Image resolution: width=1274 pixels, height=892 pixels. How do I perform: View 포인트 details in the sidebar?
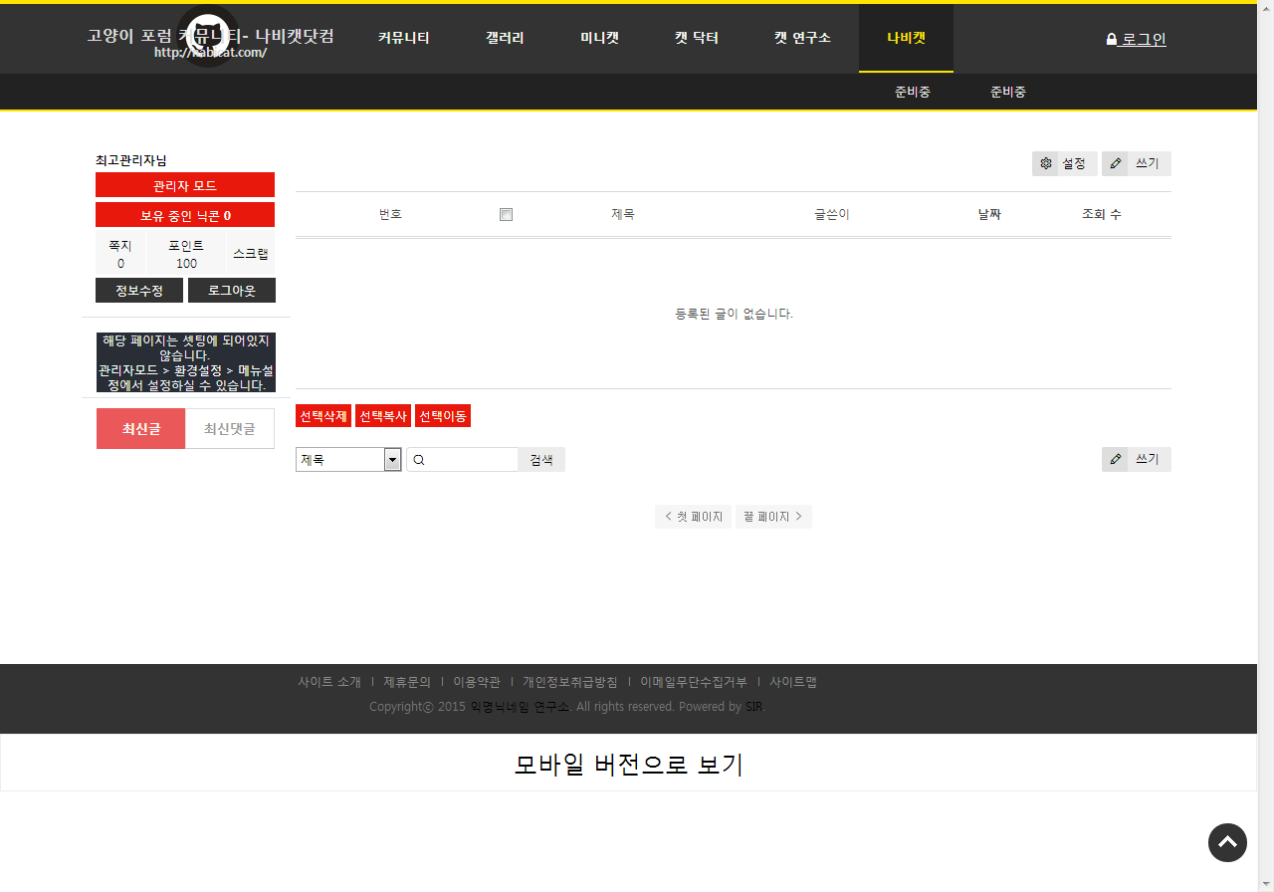pos(186,254)
